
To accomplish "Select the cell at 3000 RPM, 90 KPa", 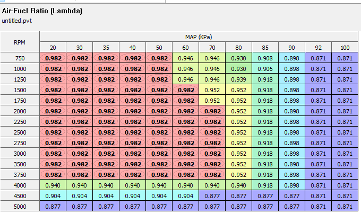I will click(x=291, y=154).
